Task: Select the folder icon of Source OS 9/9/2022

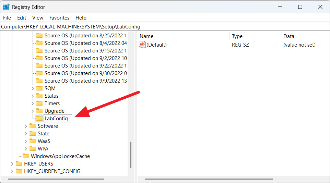Action: tap(39, 81)
